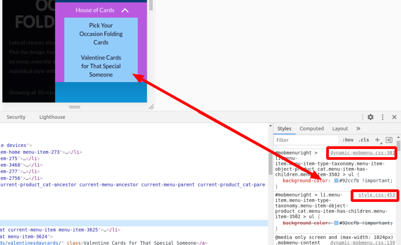The width and height of the screenshot is (401, 245).
Task: Select the li node ending em-2756
Action: (x=22, y=178)
